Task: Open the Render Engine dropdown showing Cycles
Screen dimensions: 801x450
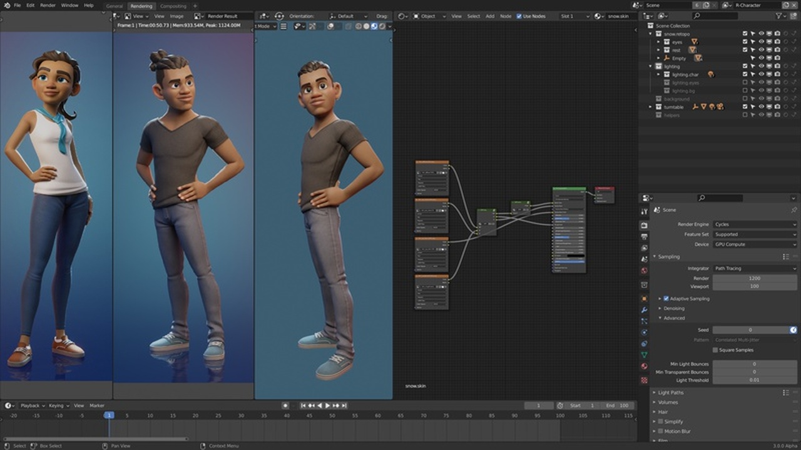Action: [754, 224]
